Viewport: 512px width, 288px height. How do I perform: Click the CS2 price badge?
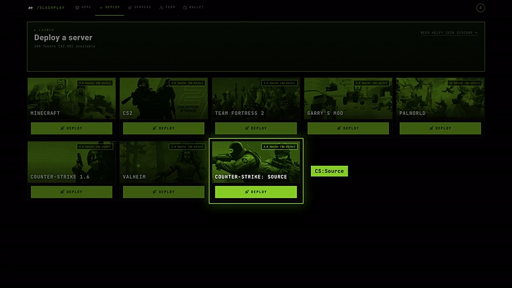point(187,83)
